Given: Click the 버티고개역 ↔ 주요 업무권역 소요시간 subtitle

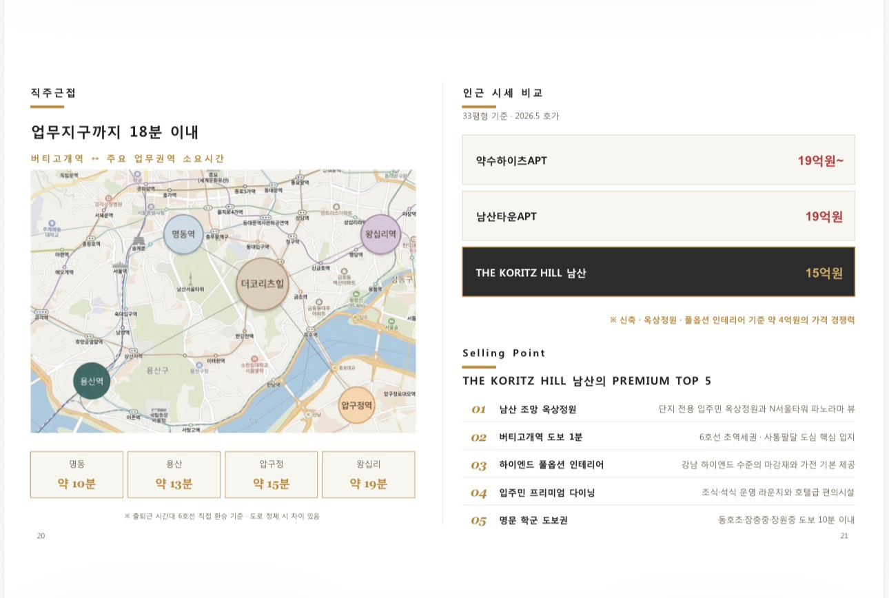Looking at the screenshot, I should 127,158.
